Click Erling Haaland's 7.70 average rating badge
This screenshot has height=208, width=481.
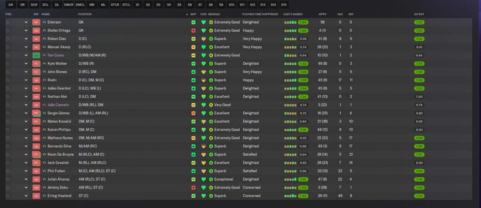pos(419,196)
